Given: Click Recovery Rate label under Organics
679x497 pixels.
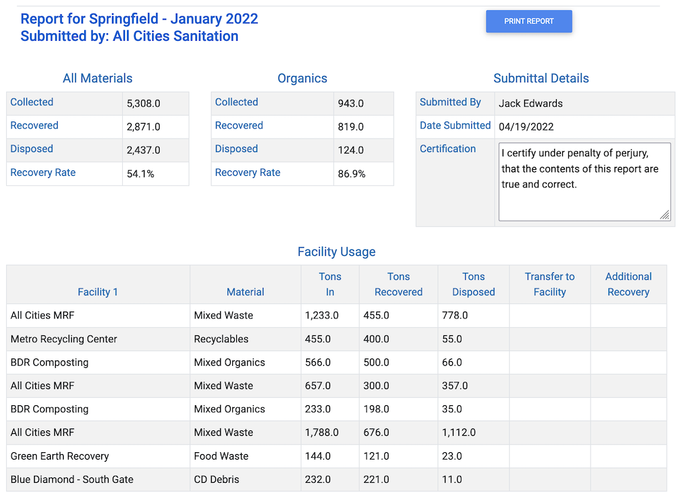Looking at the screenshot, I should click(248, 173).
